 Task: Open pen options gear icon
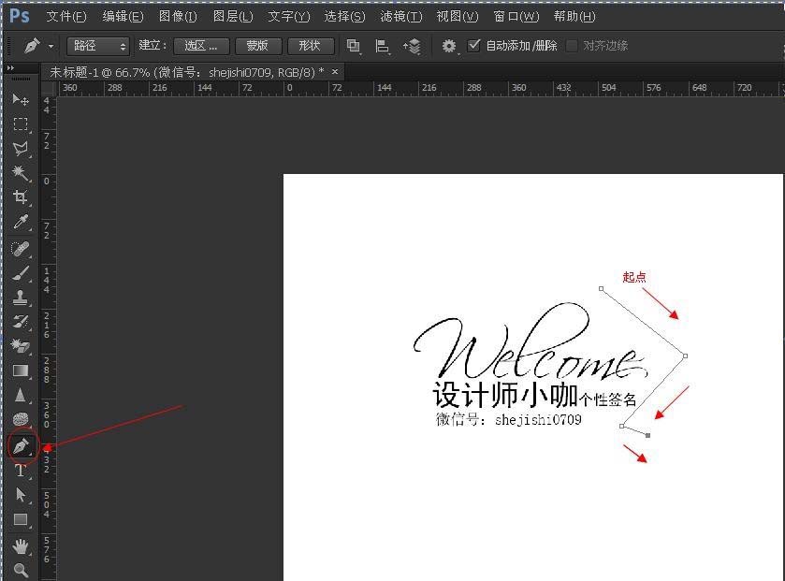point(449,46)
